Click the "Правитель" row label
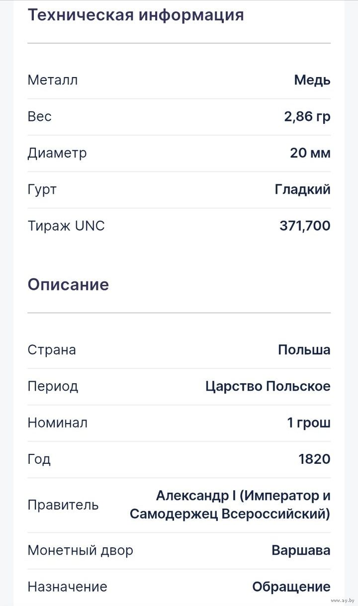The image size is (358, 606). (63, 505)
